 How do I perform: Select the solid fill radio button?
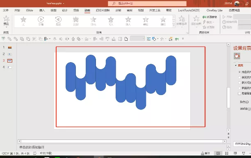(x=240, y=72)
